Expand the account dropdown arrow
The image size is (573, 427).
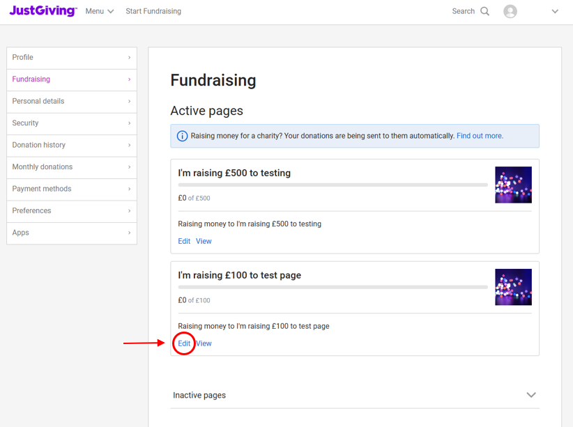pyautogui.click(x=555, y=11)
